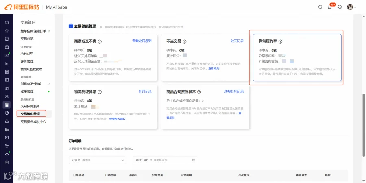Click 查看整改建议 link in logistics card

click(118, 119)
